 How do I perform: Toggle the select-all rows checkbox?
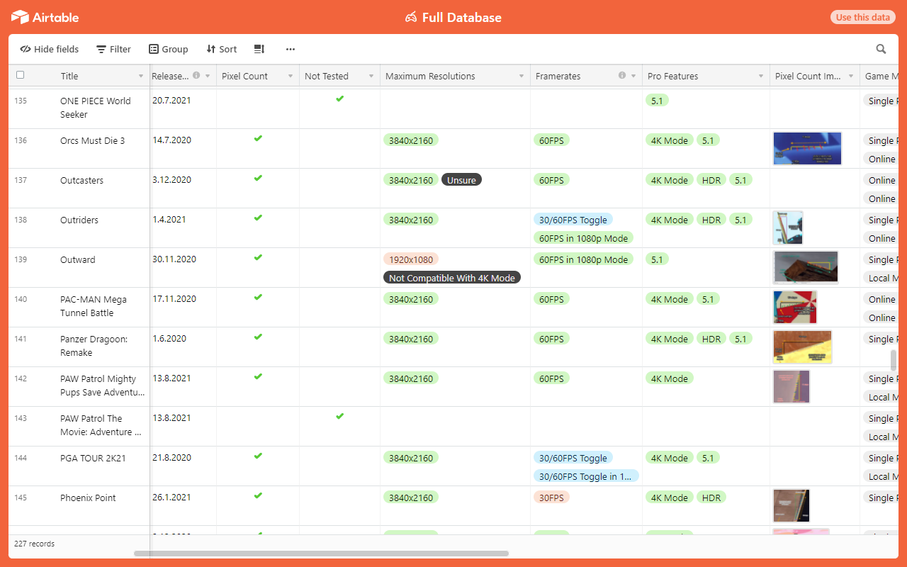tap(20, 75)
